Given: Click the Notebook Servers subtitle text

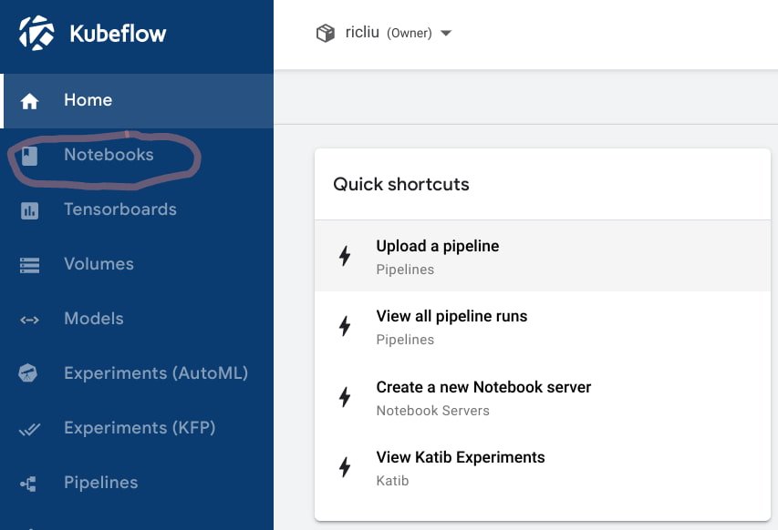Looking at the screenshot, I should coord(432,411).
